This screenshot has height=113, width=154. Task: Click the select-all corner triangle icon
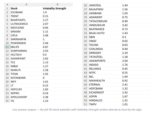7,5
